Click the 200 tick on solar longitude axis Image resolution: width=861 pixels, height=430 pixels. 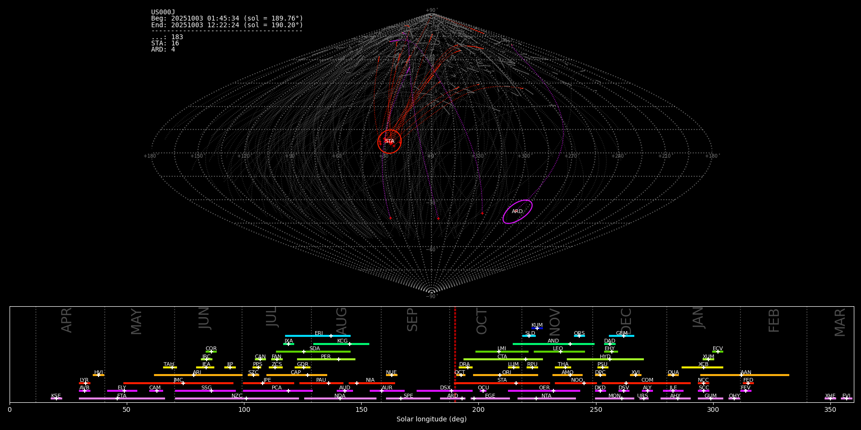[478, 410]
